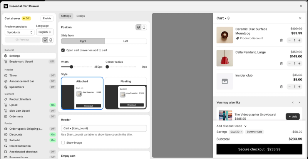308x159 pixels.
Task: Click Insider club placeholder image
Action: [x=225, y=81]
